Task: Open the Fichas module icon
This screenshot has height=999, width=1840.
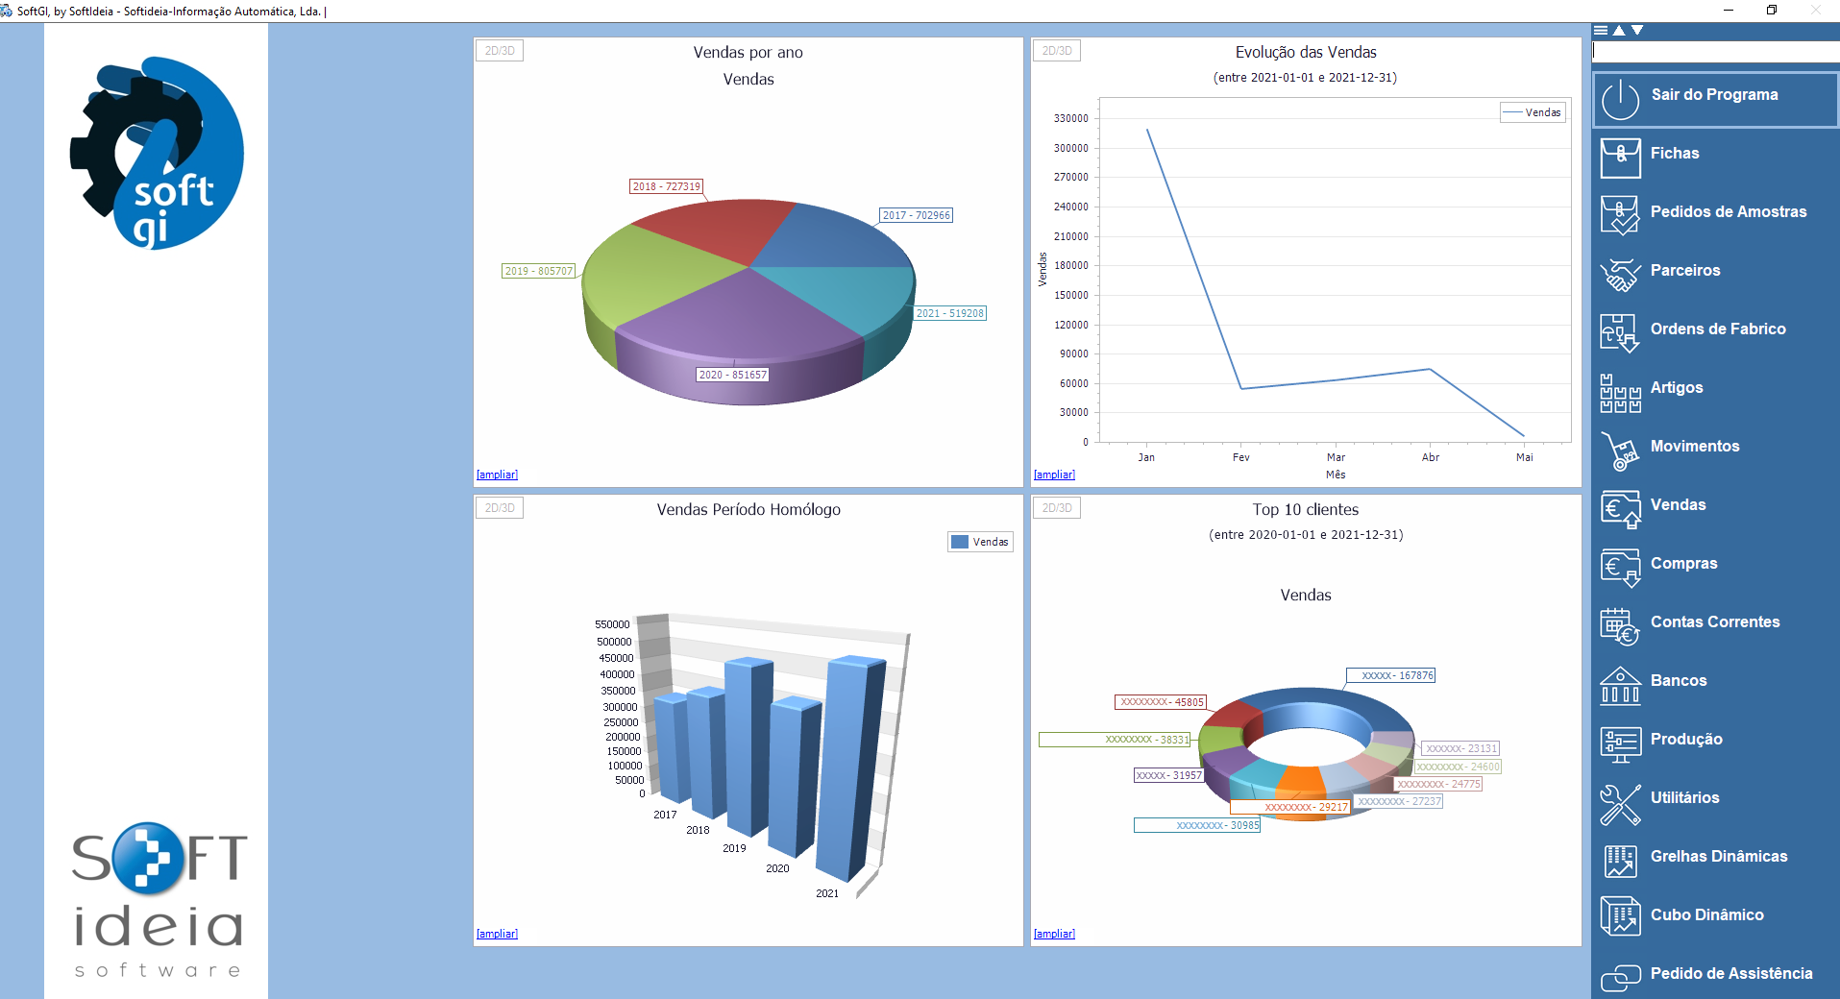Action: (1620, 157)
